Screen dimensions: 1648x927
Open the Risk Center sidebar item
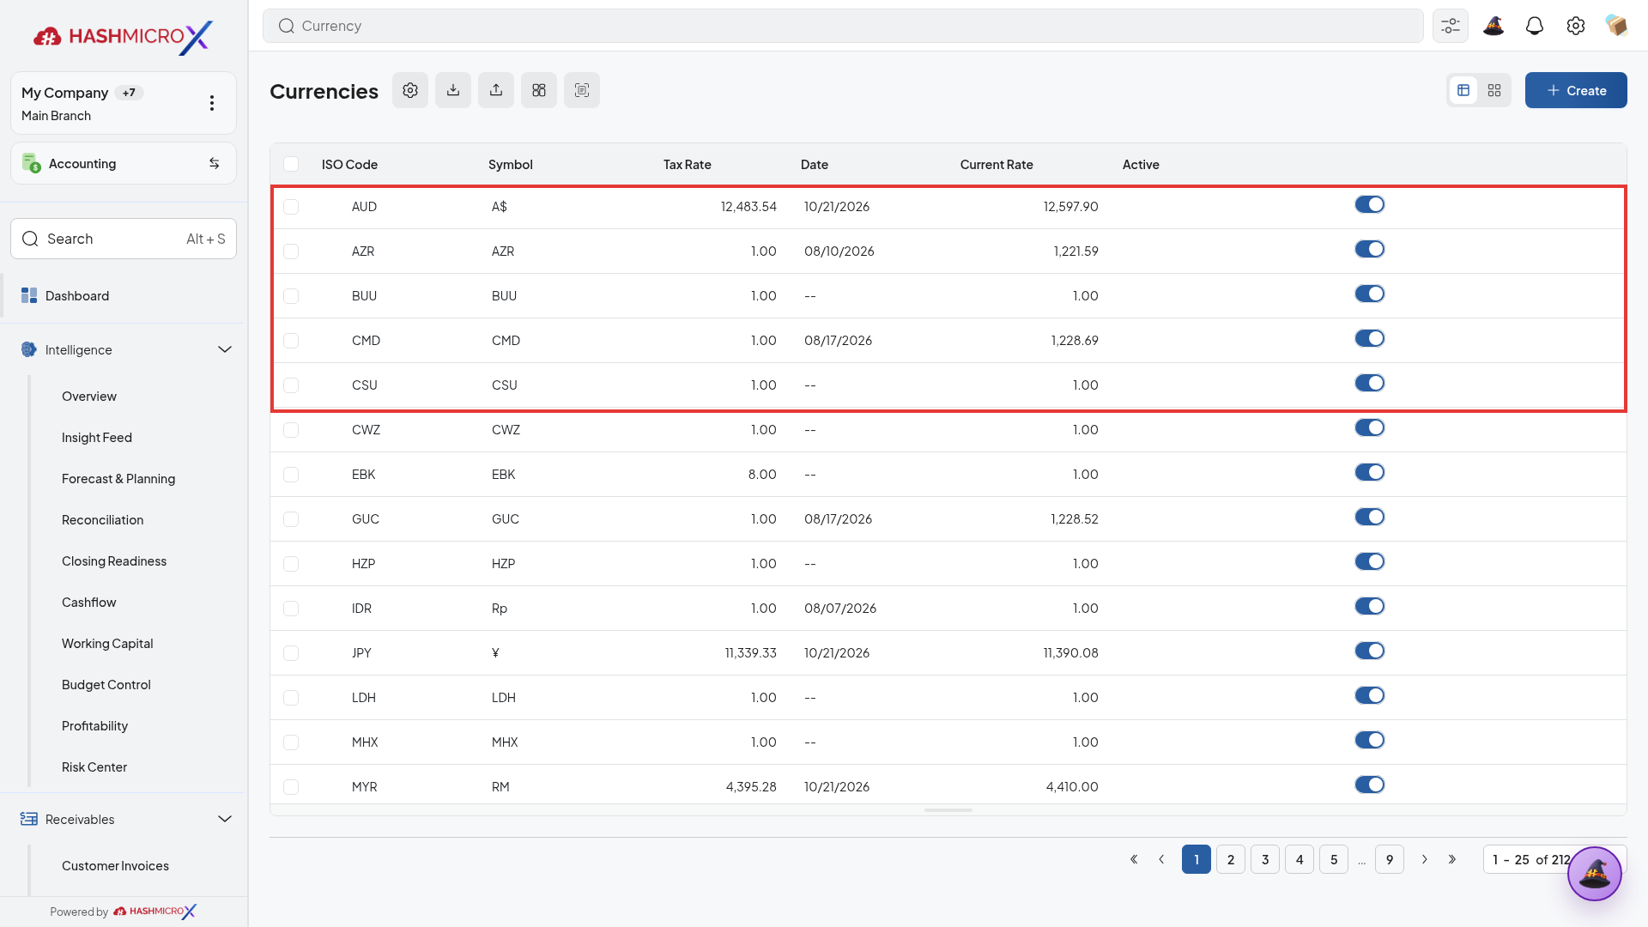tap(94, 767)
